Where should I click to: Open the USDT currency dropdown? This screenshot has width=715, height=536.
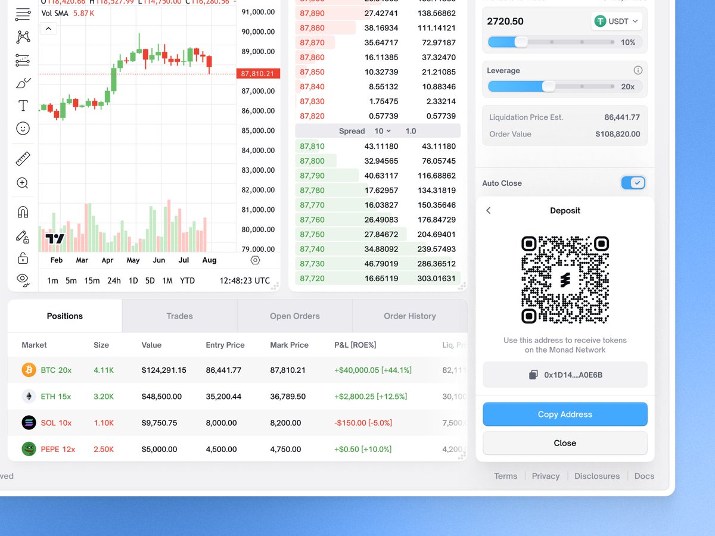617,21
